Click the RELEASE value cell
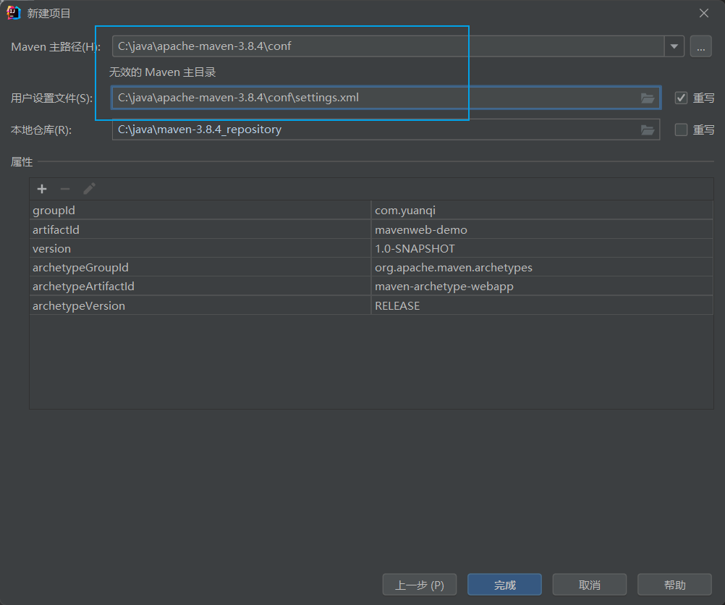The width and height of the screenshot is (725, 605). [542, 305]
